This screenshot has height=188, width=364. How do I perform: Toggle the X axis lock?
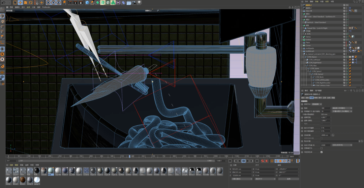pyautogui.click(x=49, y=2)
